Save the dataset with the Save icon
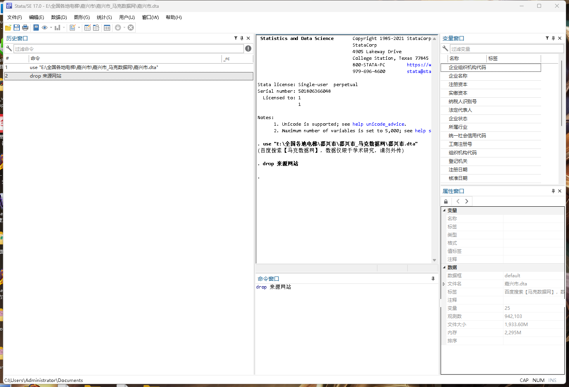Viewport: 569px width, 387px height. pyautogui.click(x=17, y=27)
